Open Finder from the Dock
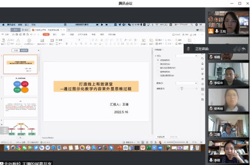250x165 pixels. [7, 148]
